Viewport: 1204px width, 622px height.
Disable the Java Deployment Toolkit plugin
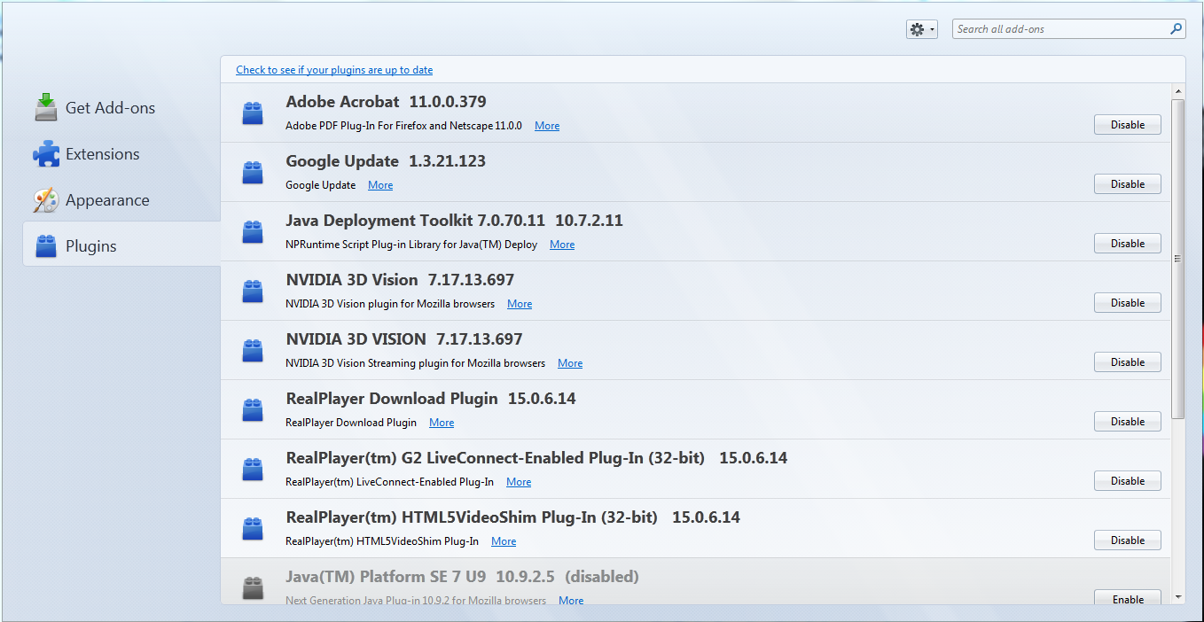coord(1128,244)
